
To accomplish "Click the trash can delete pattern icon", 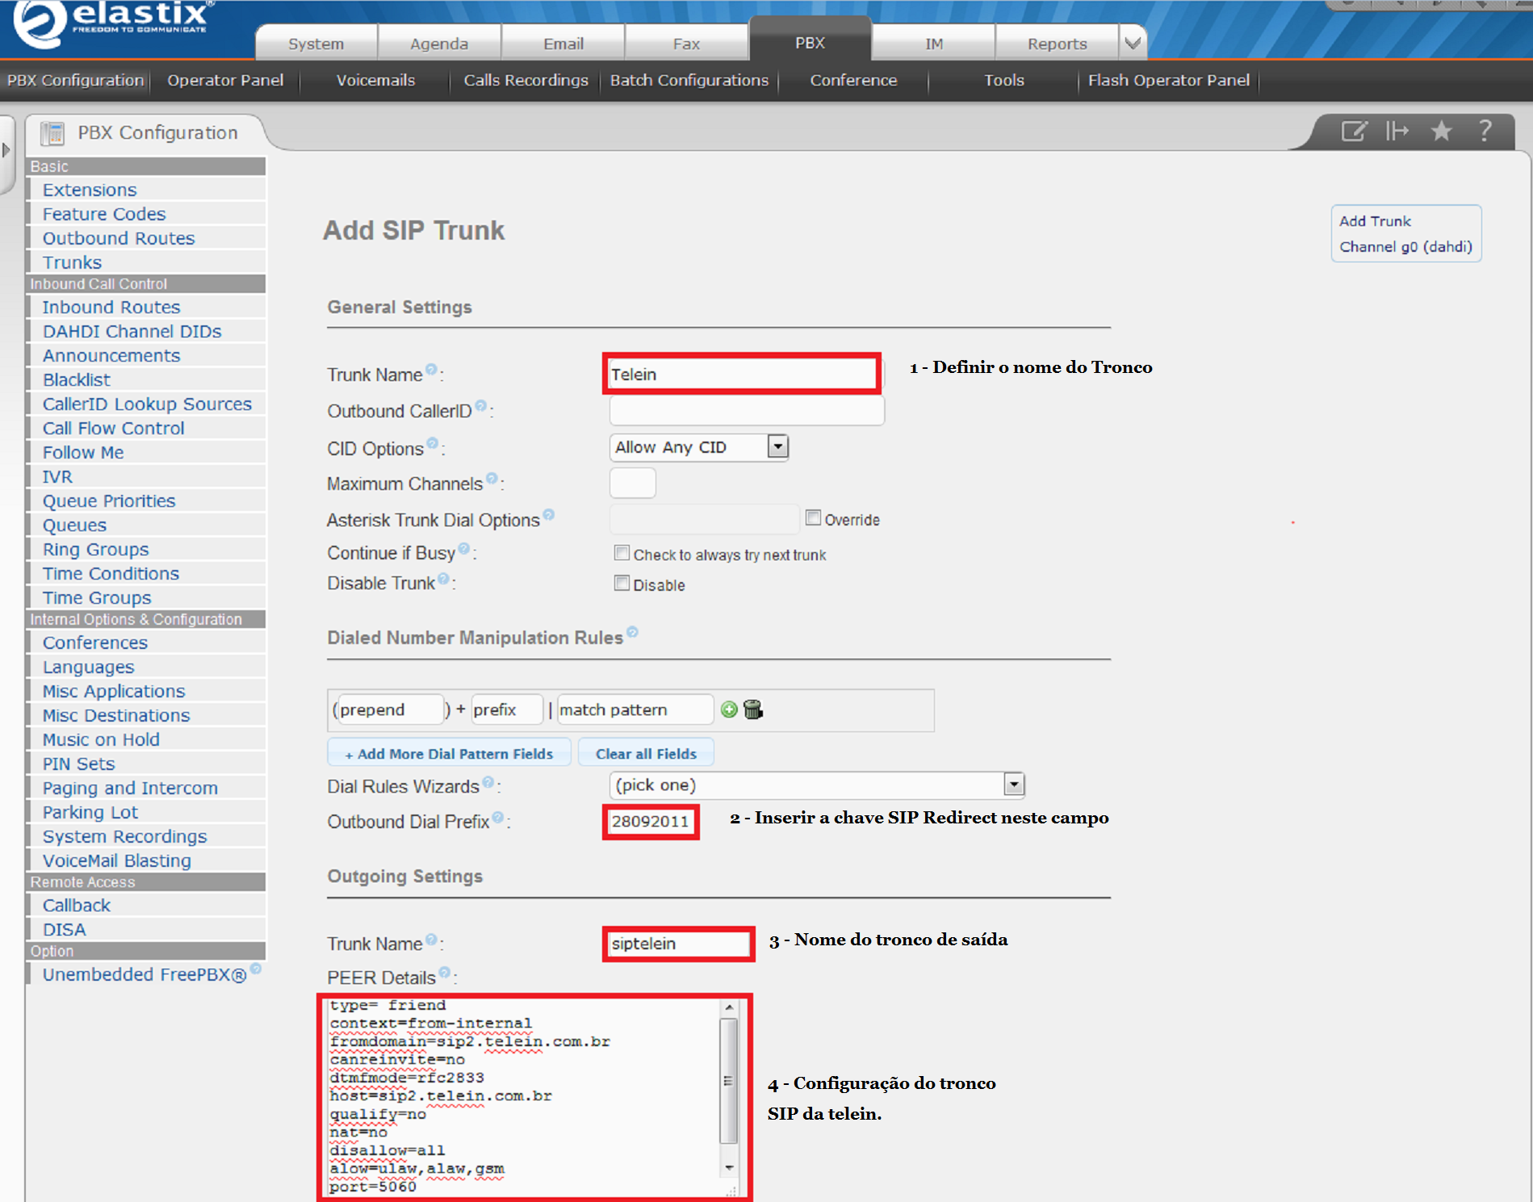I will 753,710.
